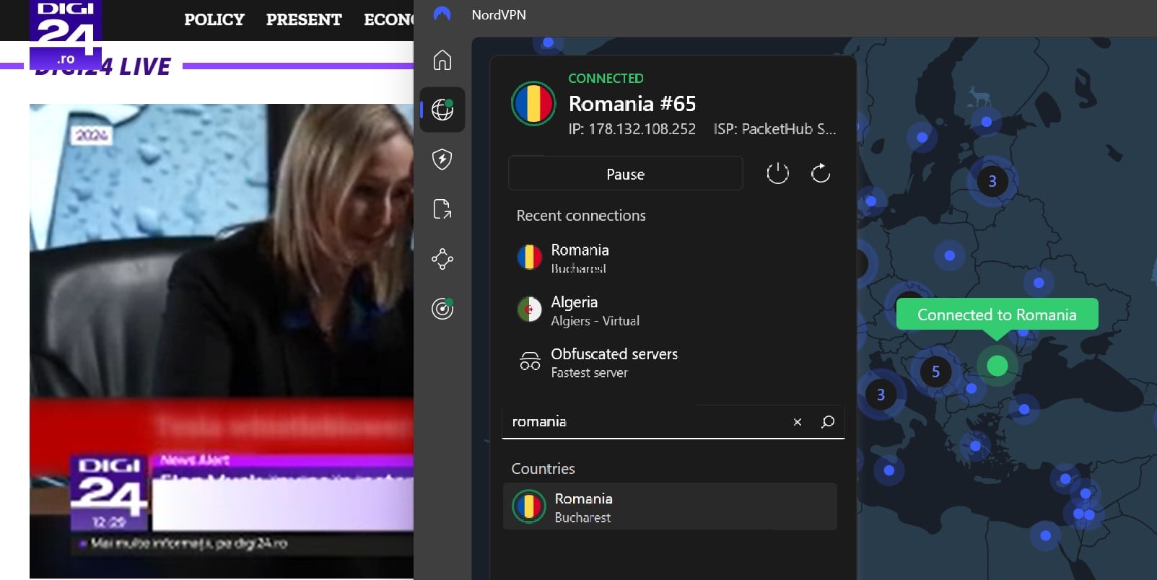Click the map cluster marked 5
Viewport: 1157px width, 580px height.
(x=935, y=372)
